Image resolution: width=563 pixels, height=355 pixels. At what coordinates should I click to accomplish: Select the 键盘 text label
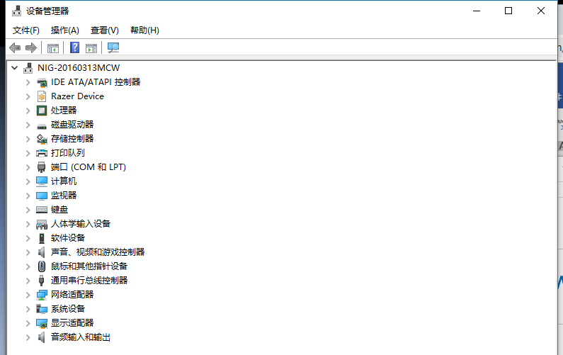click(59, 210)
